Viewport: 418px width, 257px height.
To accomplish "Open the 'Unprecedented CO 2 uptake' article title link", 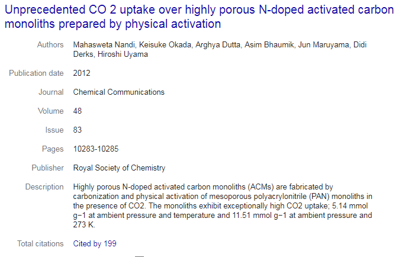I will (199, 17).
